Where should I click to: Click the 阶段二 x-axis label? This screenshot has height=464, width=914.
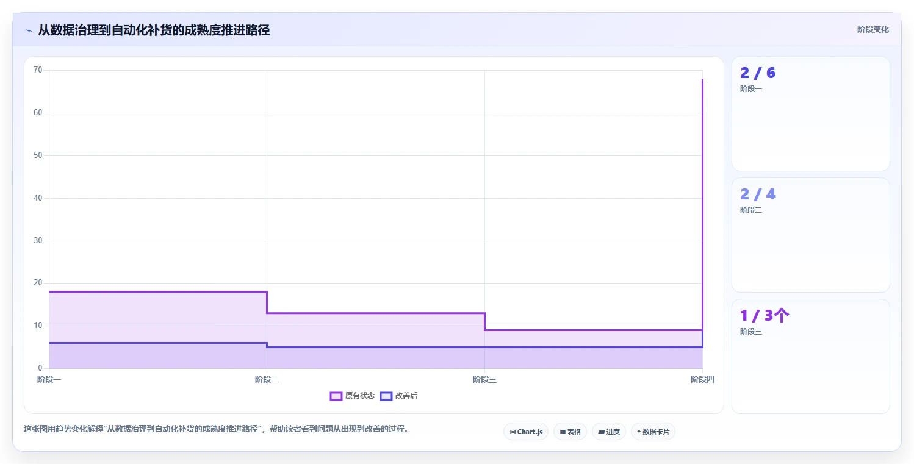(267, 379)
